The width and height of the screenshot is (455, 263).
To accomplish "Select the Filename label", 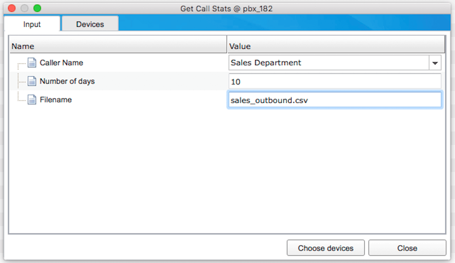I will (x=56, y=100).
